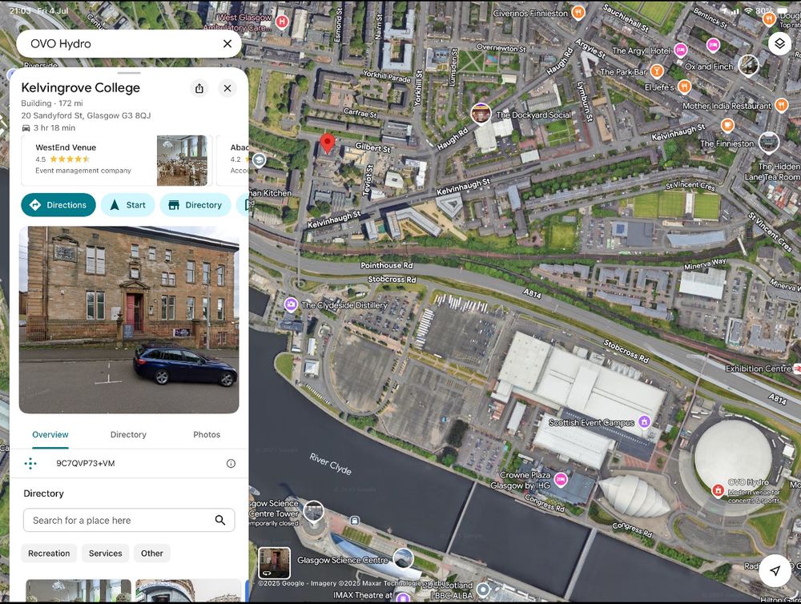Select The Clydeside Distillery marker

(292, 304)
